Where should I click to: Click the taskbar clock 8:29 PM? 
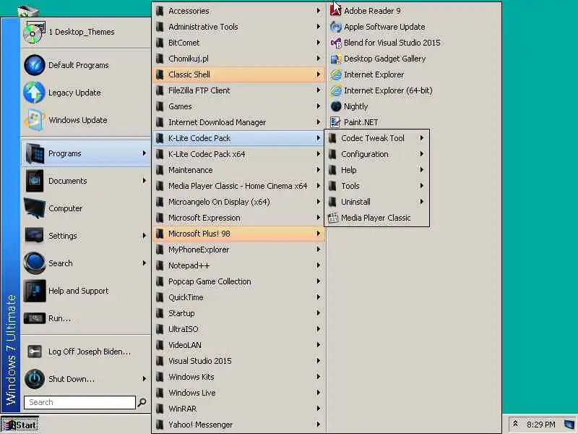(x=540, y=425)
